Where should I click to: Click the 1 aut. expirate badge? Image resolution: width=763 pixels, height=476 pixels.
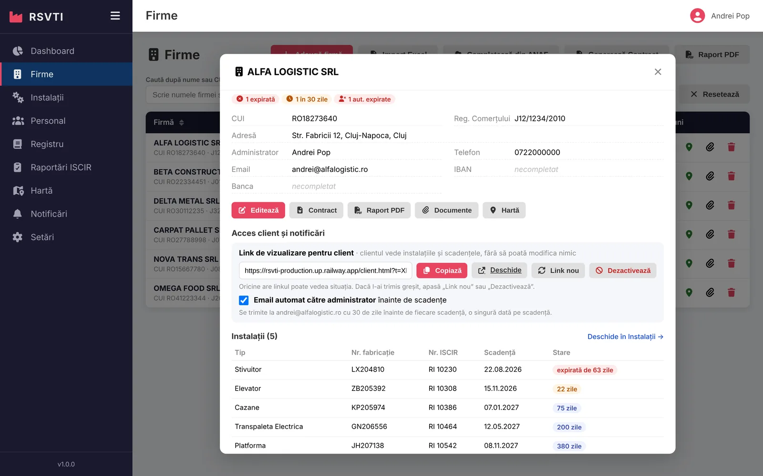(364, 99)
